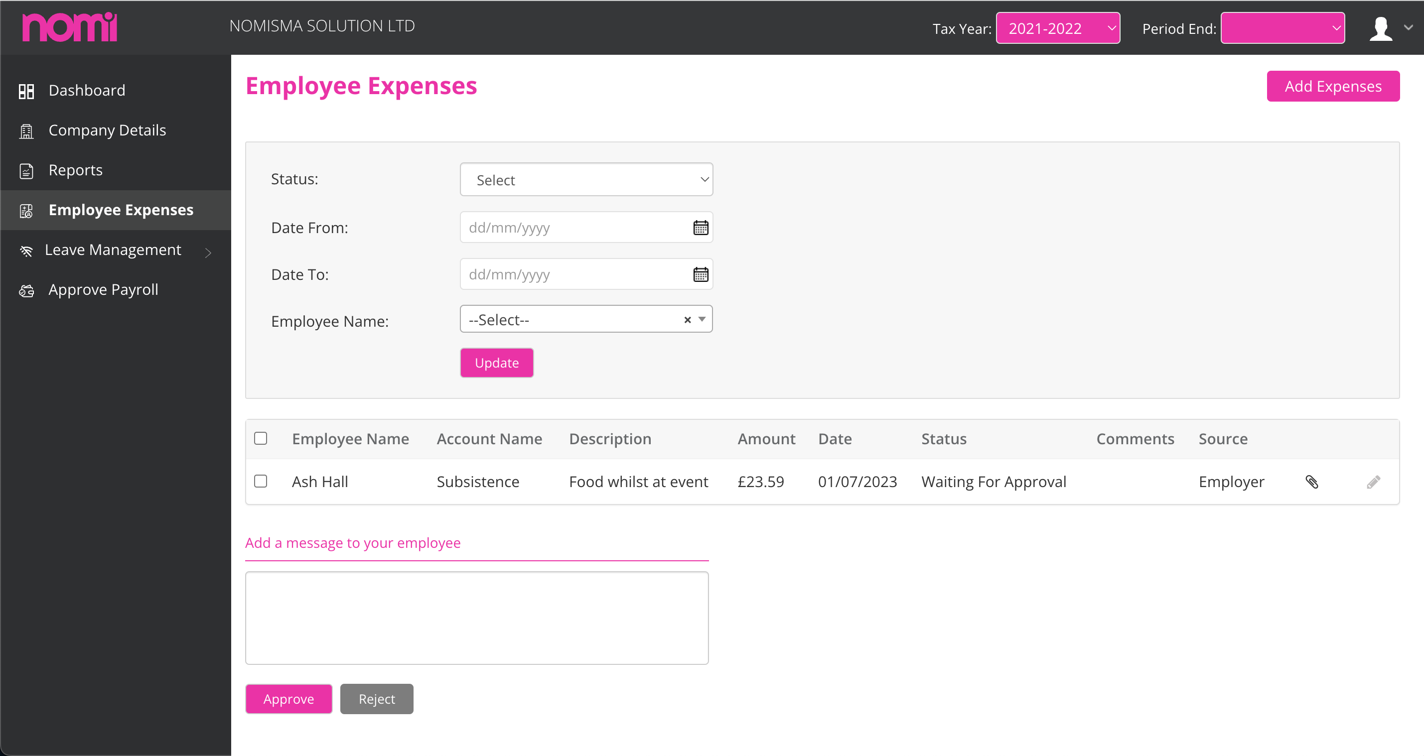Toggle the checkbox for Ash Hall expense row
Image resolution: width=1424 pixels, height=756 pixels.
tap(262, 481)
